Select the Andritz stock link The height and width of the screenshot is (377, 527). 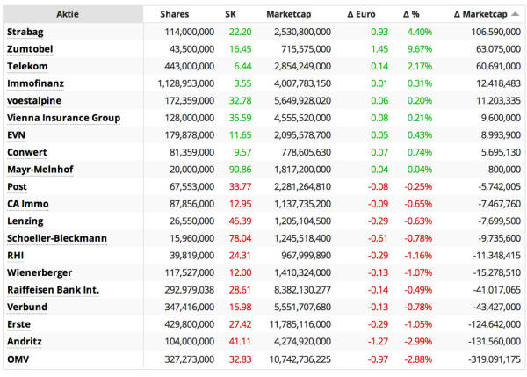pos(25,341)
